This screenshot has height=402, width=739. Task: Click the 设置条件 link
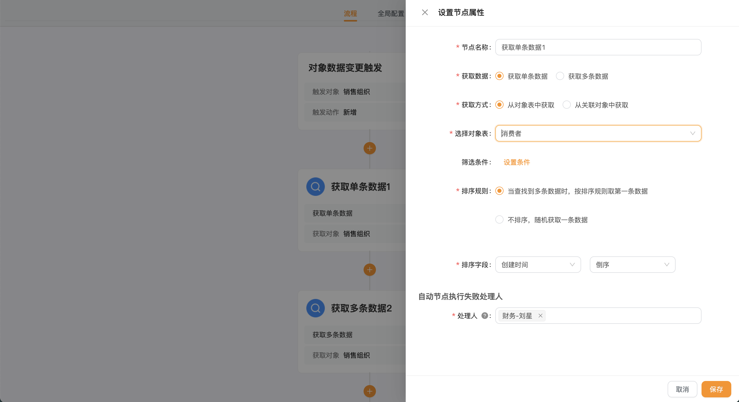point(517,162)
